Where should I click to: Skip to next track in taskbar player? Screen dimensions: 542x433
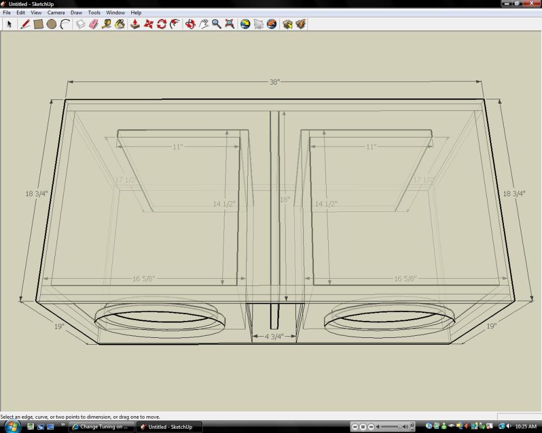click(371, 427)
